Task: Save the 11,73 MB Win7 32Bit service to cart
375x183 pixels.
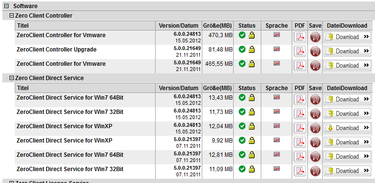Action: (315, 114)
